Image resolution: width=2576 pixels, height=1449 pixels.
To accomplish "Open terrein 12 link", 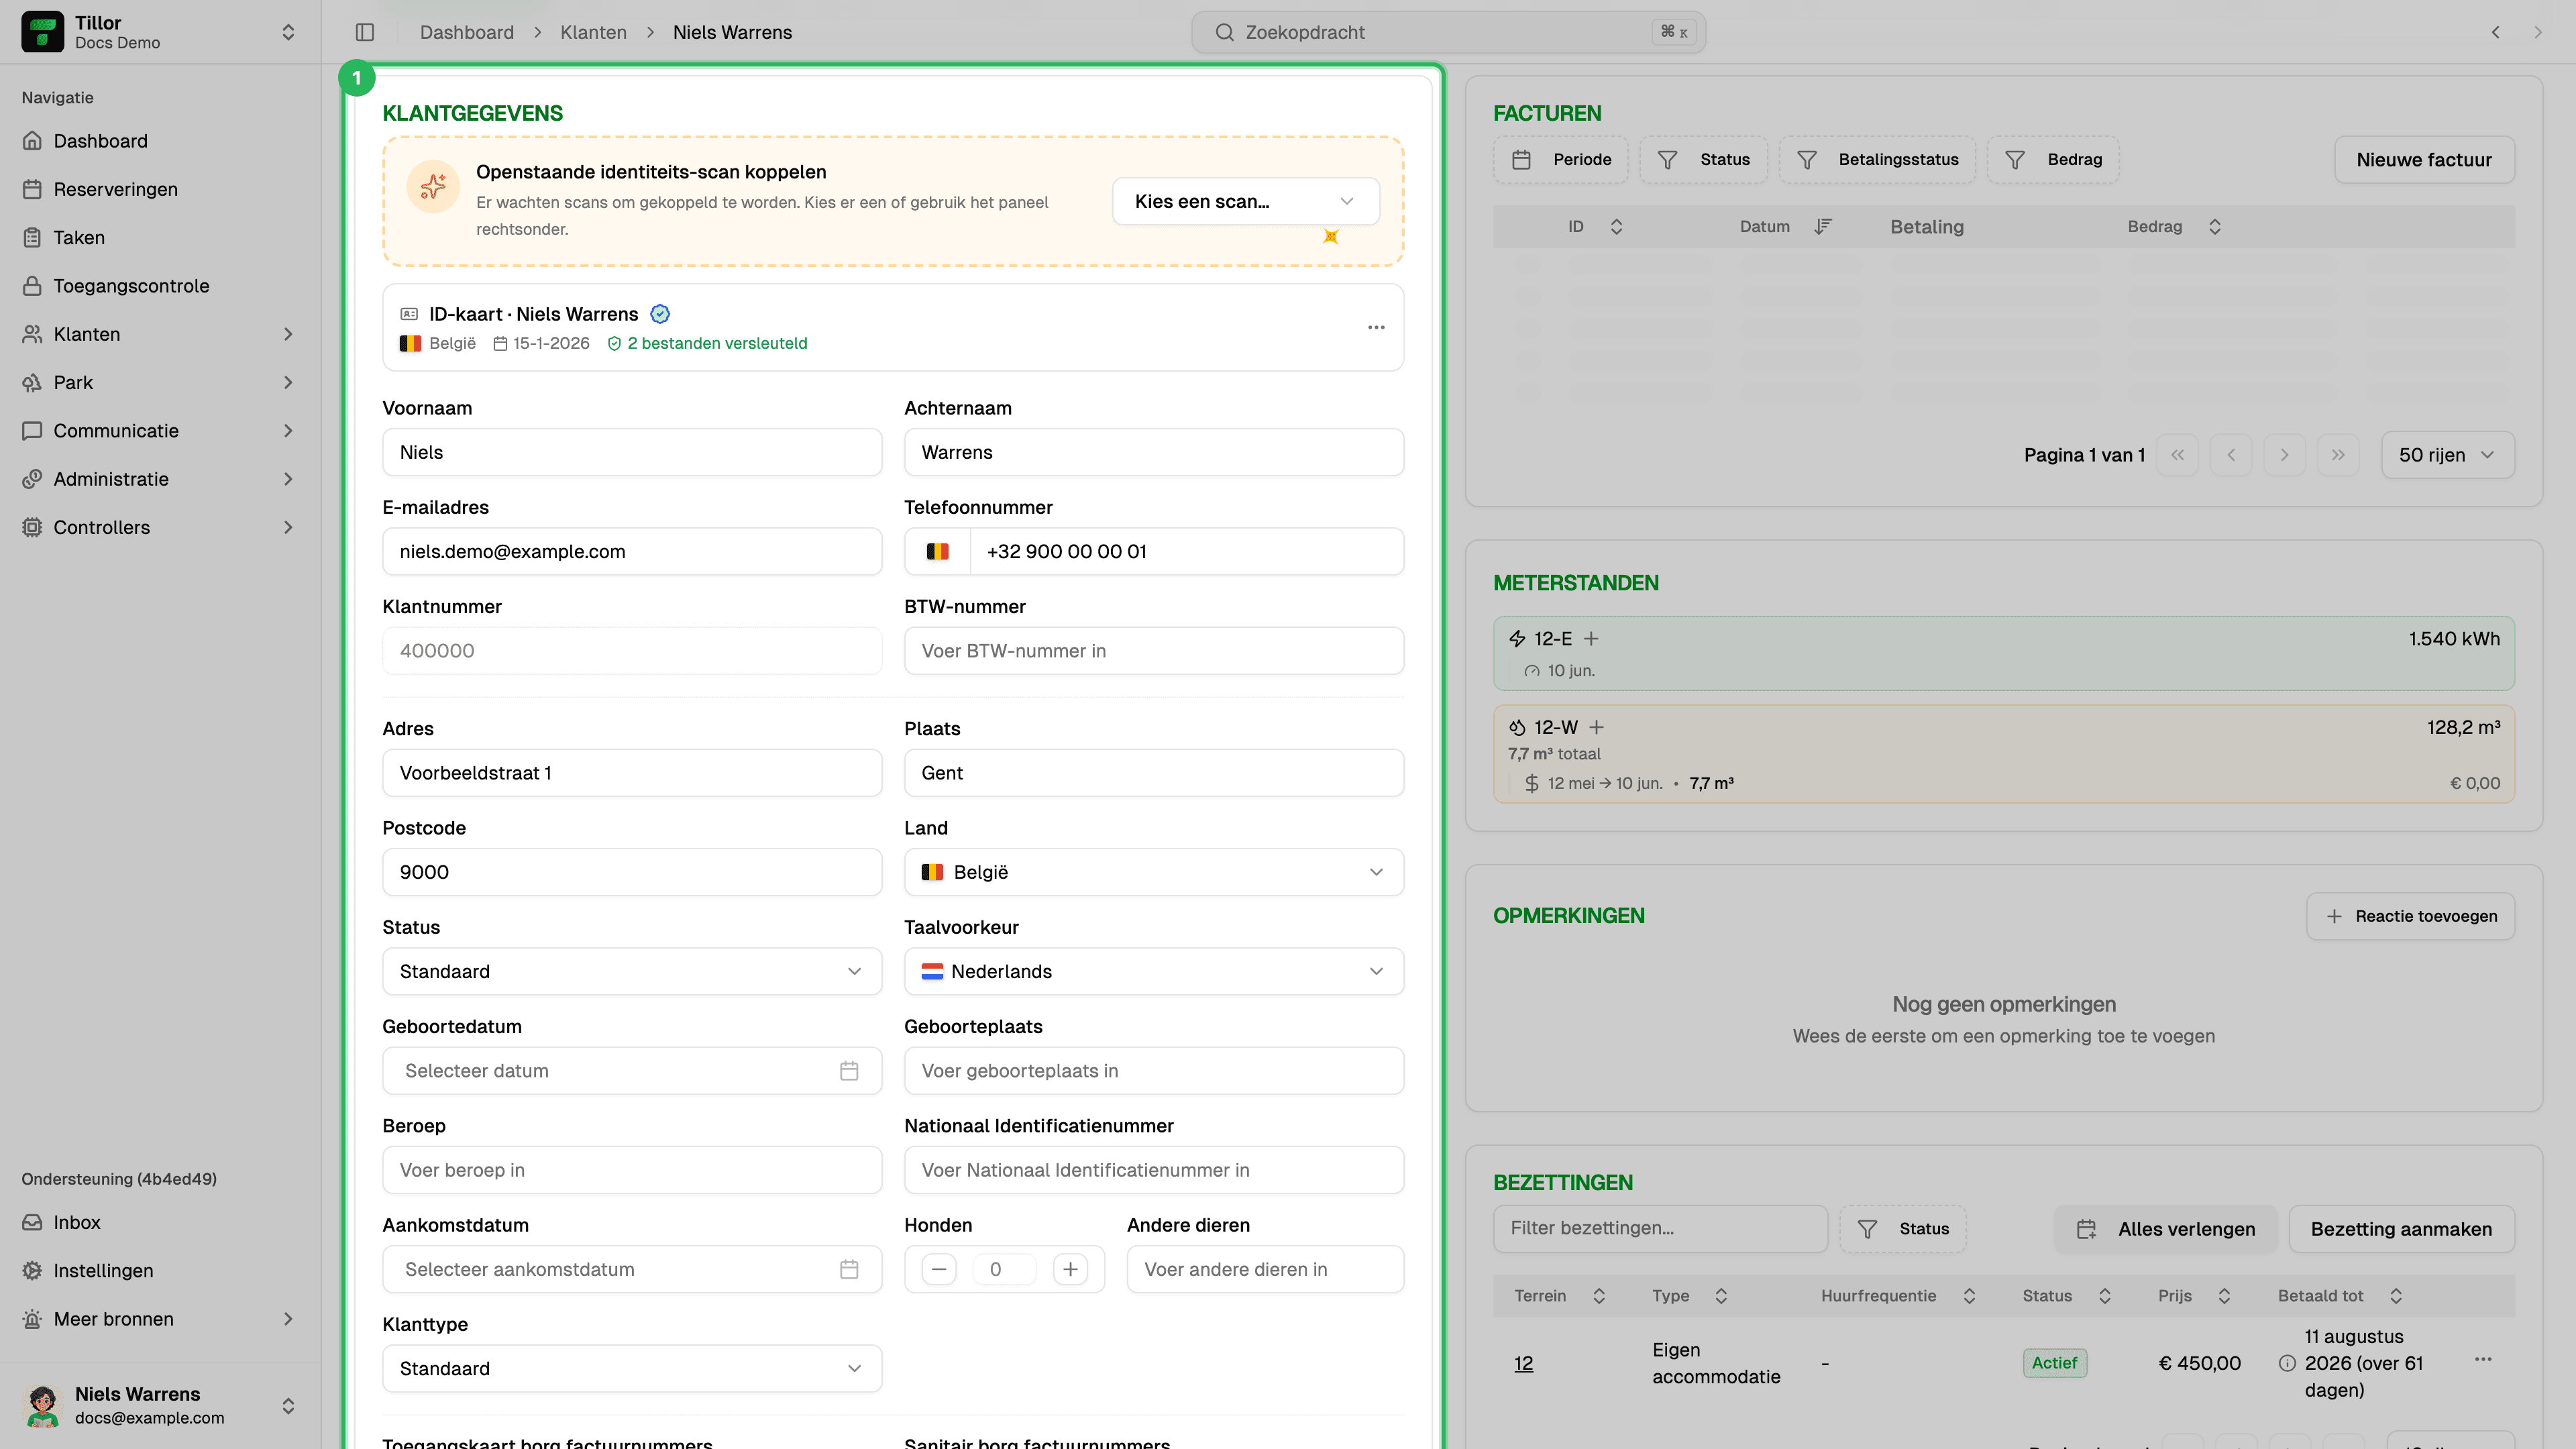I will (1523, 1363).
